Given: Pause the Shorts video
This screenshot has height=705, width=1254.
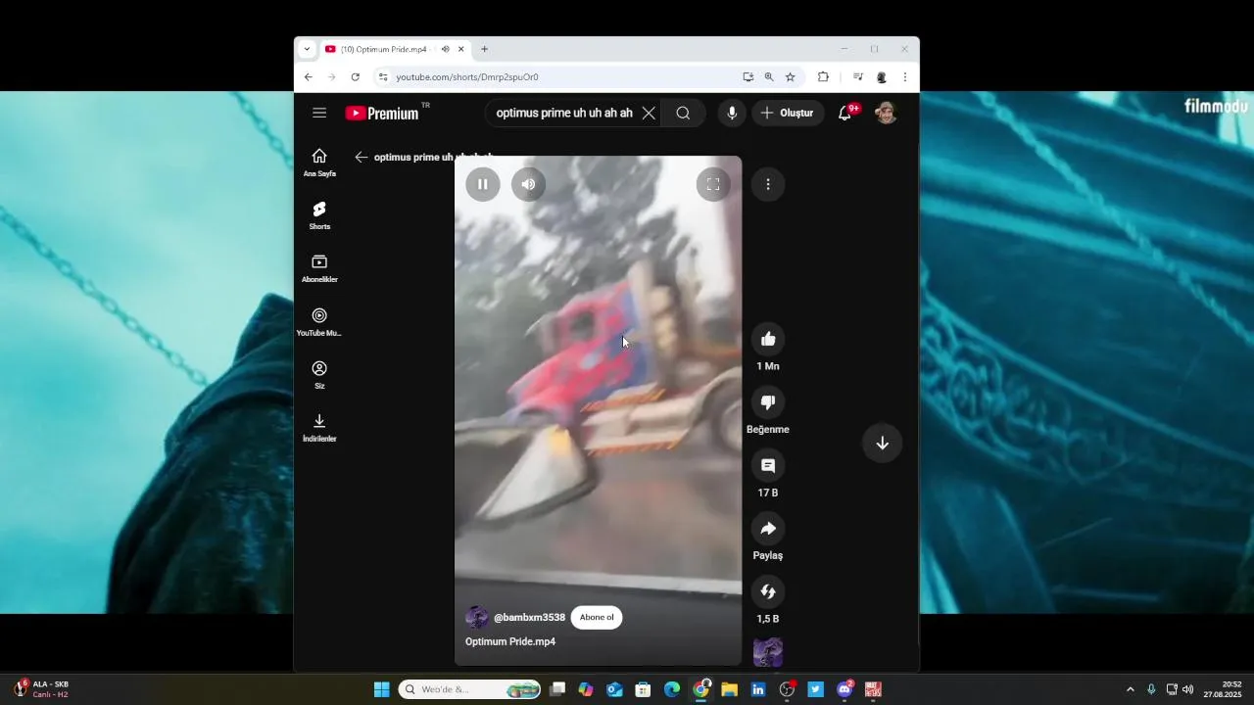Looking at the screenshot, I should click(x=483, y=184).
